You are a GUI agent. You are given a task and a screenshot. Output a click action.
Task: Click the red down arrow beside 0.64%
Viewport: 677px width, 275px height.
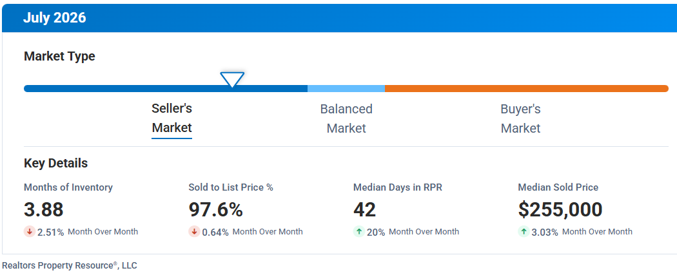pos(194,231)
